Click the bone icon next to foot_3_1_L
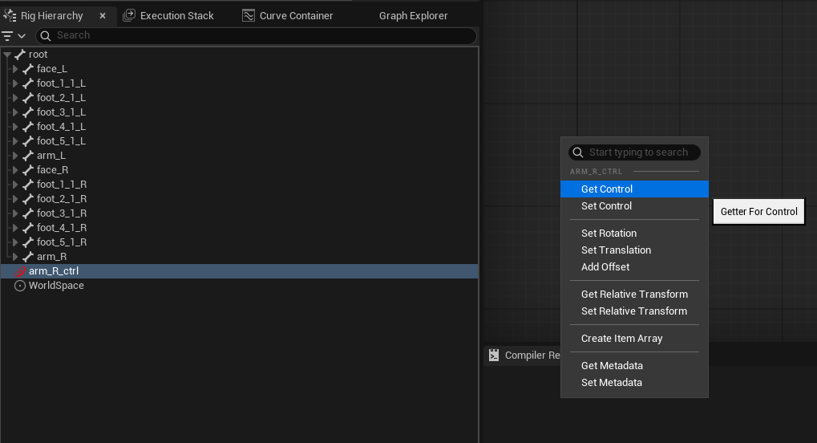This screenshot has width=817, height=443. click(x=28, y=112)
